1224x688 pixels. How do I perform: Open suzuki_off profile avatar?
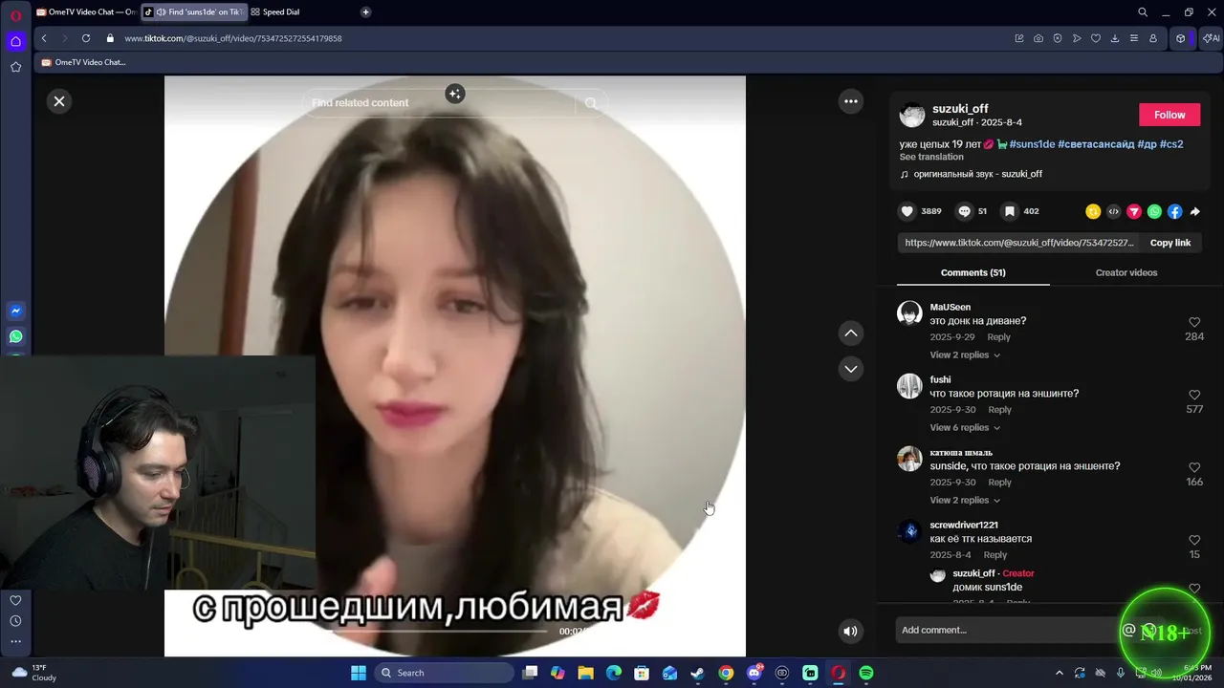(912, 115)
